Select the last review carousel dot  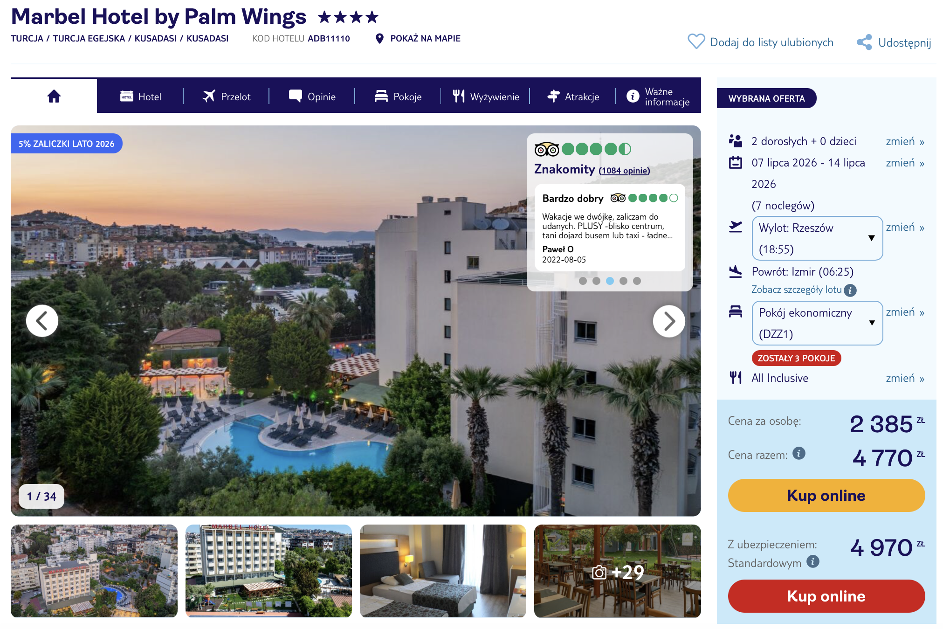(637, 281)
